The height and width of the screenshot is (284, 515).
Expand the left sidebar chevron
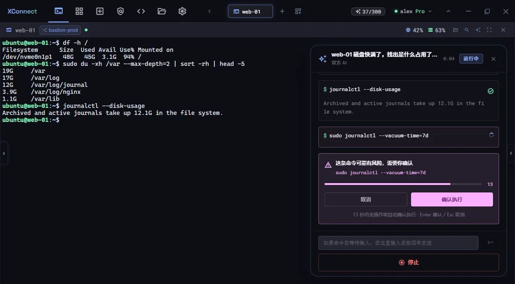[4, 153]
